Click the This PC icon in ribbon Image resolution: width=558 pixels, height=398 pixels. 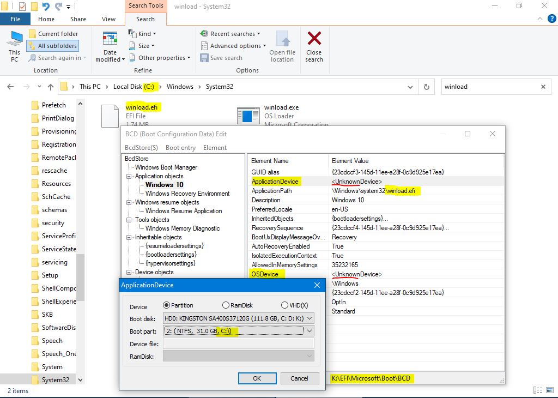[x=15, y=39]
